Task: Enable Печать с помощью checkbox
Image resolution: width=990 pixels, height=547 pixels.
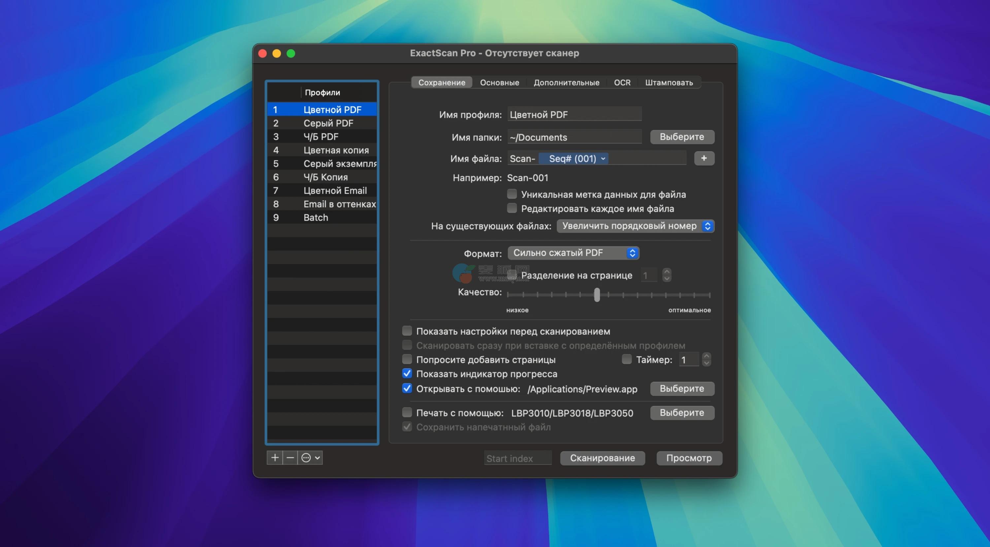Action: (x=407, y=412)
